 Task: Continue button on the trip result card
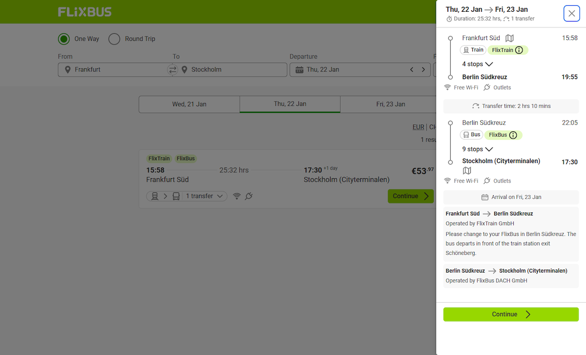click(411, 196)
